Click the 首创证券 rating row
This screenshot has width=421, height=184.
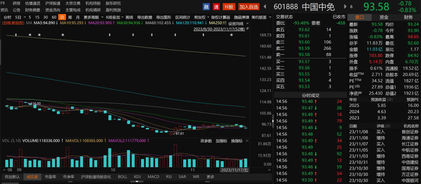coord(384,132)
